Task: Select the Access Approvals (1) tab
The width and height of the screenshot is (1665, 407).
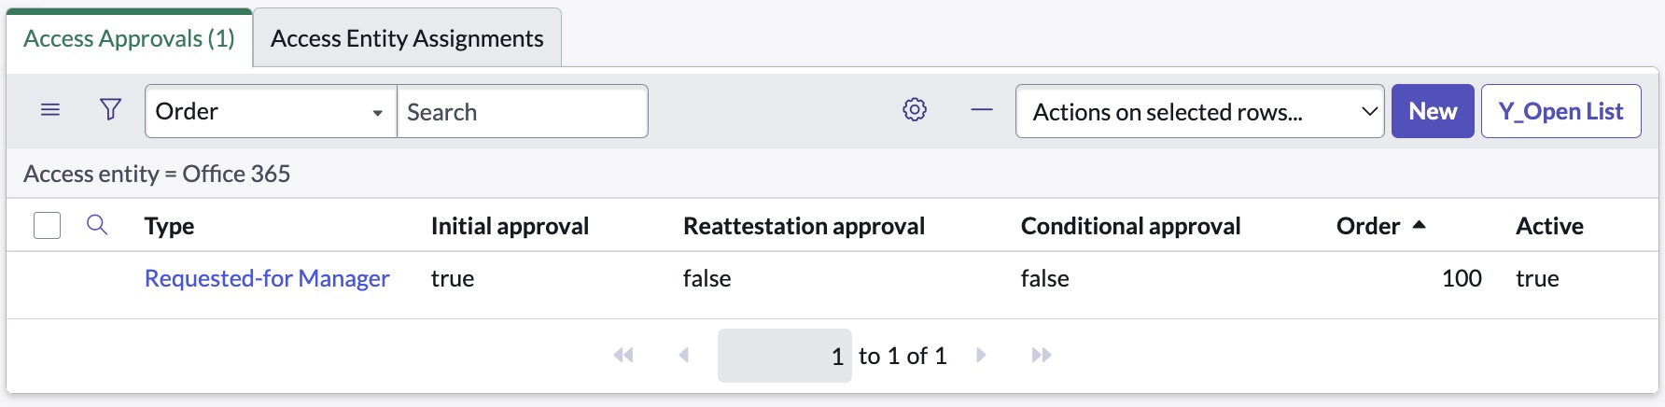Action: [129, 38]
